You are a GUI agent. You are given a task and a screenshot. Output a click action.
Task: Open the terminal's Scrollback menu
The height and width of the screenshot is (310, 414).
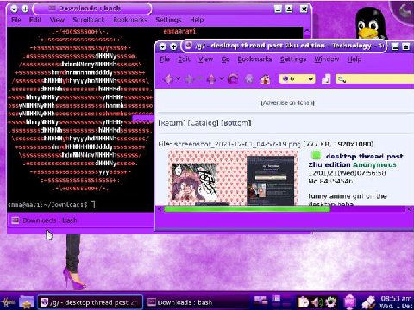point(89,20)
